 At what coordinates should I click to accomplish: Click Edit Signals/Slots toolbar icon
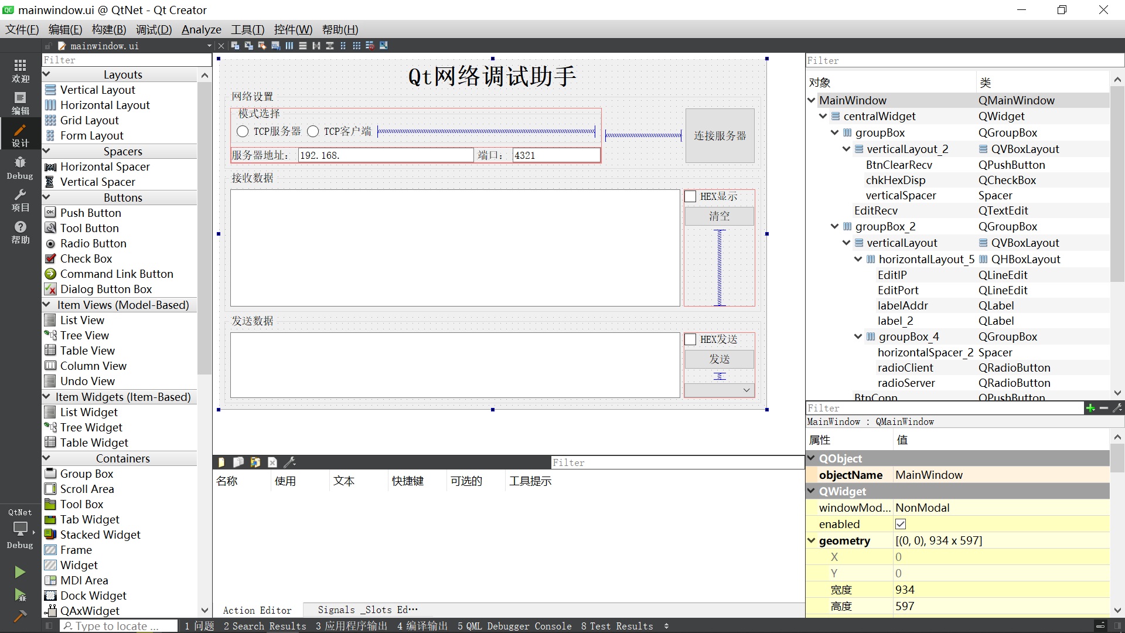(x=248, y=46)
